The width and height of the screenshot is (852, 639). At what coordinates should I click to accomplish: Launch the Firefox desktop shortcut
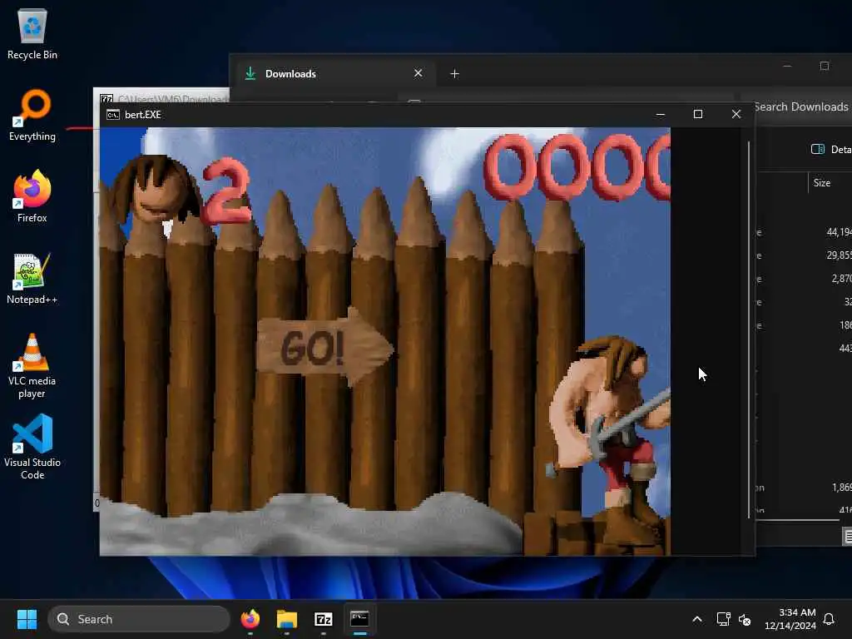pos(32,196)
